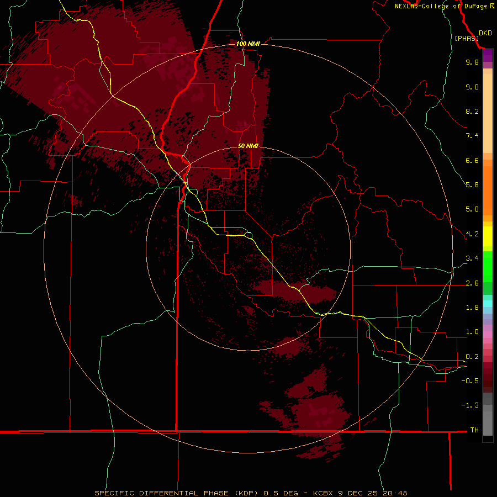Click the "9 DEC 25" date text
497x497 pixels.
tap(357, 493)
